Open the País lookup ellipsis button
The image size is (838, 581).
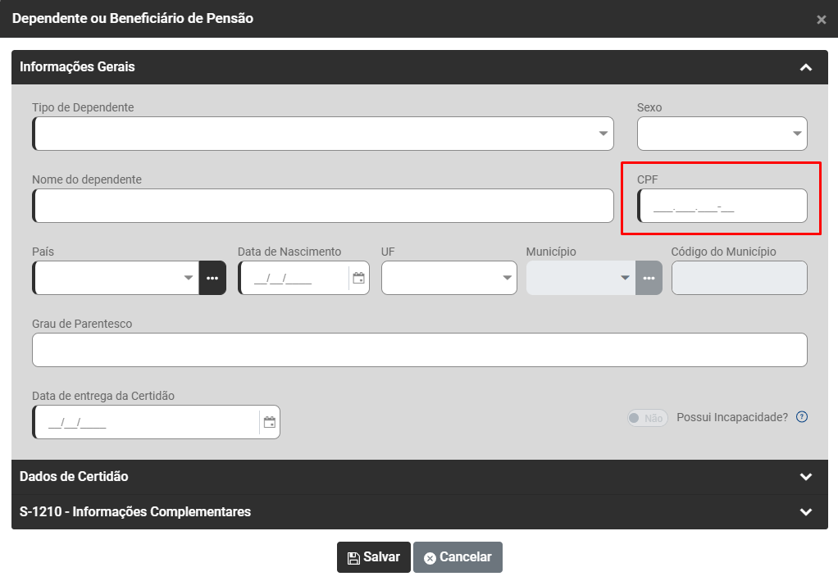pyautogui.click(x=212, y=278)
